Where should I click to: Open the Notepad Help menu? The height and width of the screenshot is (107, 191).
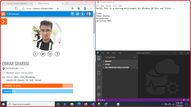(x=120, y=6)
